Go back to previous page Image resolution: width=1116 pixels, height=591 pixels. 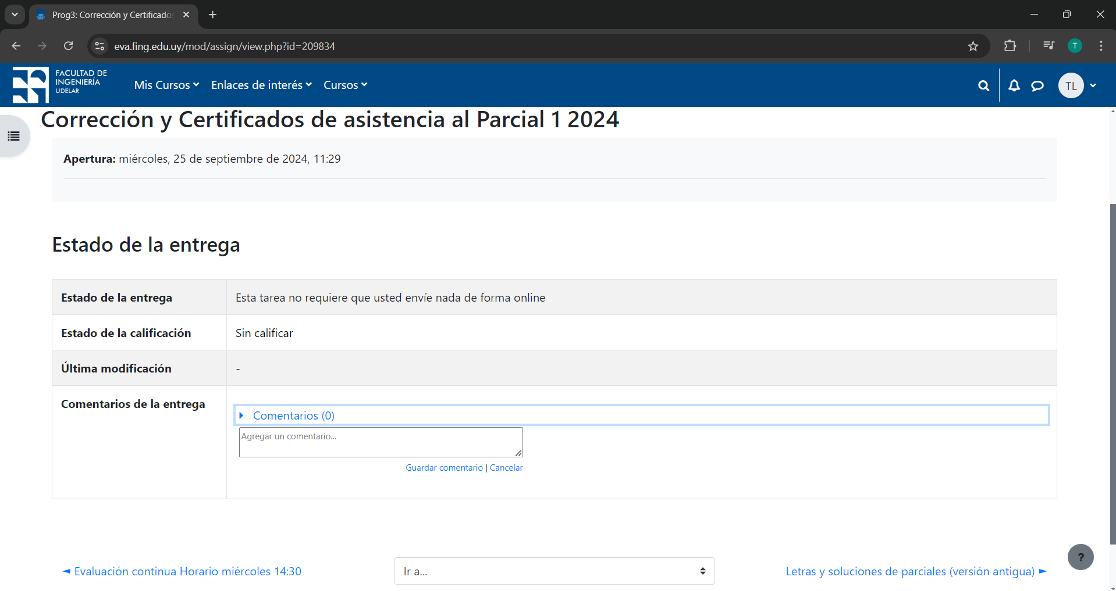click(16, 46)
